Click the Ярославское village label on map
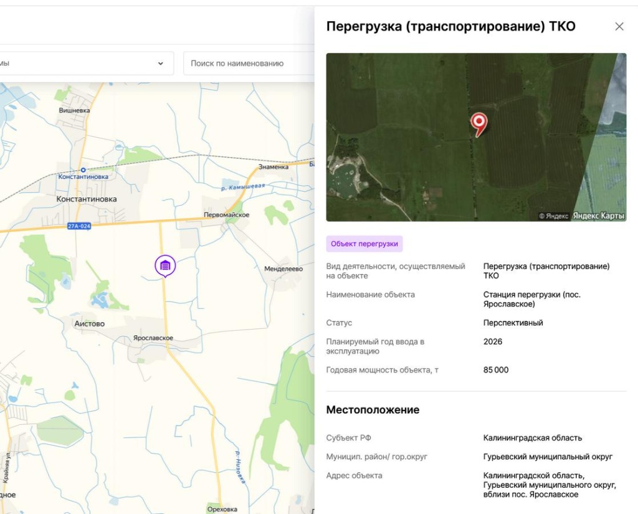 tap(153, 338)
